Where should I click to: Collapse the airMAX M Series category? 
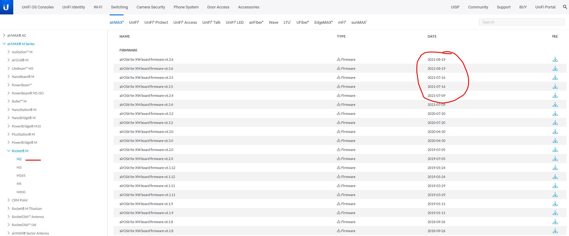click(4, 44)
